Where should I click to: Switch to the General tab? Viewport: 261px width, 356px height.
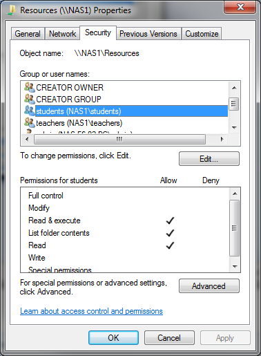[28, 34]
